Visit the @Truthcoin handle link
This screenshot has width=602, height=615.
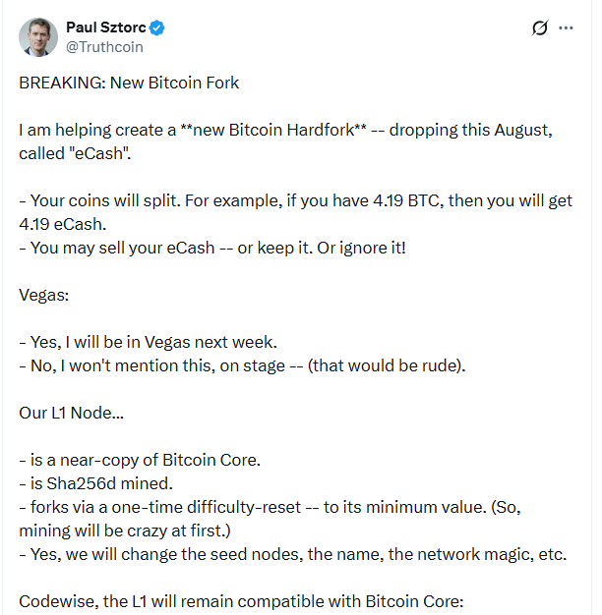pos(104,45)
